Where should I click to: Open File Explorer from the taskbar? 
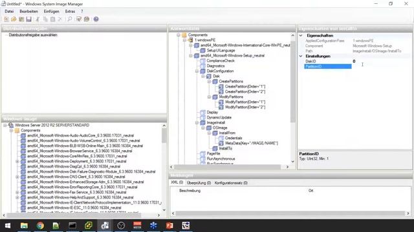click(x=24, y=226)
